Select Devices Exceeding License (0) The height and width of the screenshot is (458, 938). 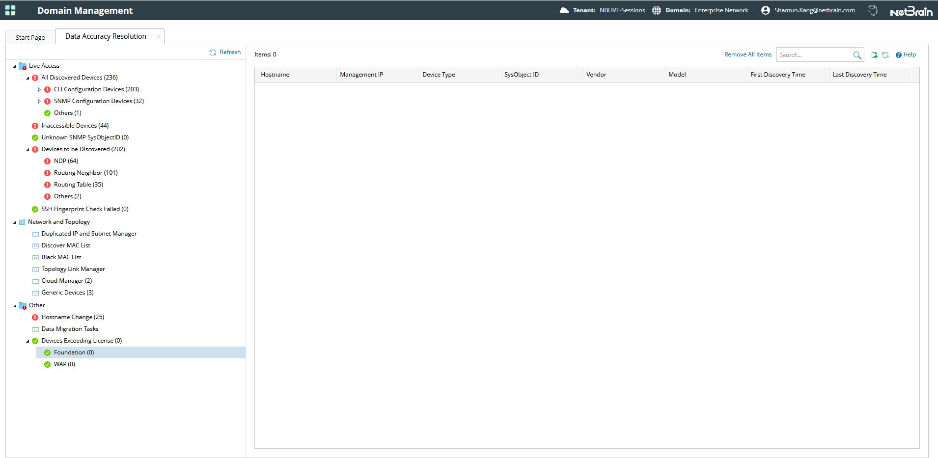click(82, 341)
